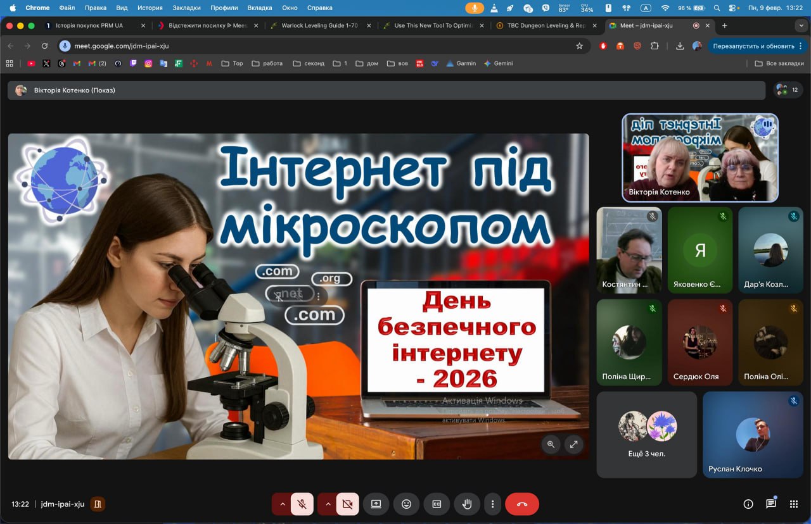Click the present screen icon
Viewport: 811px width, 524px height.
click(x=376, y=504)
